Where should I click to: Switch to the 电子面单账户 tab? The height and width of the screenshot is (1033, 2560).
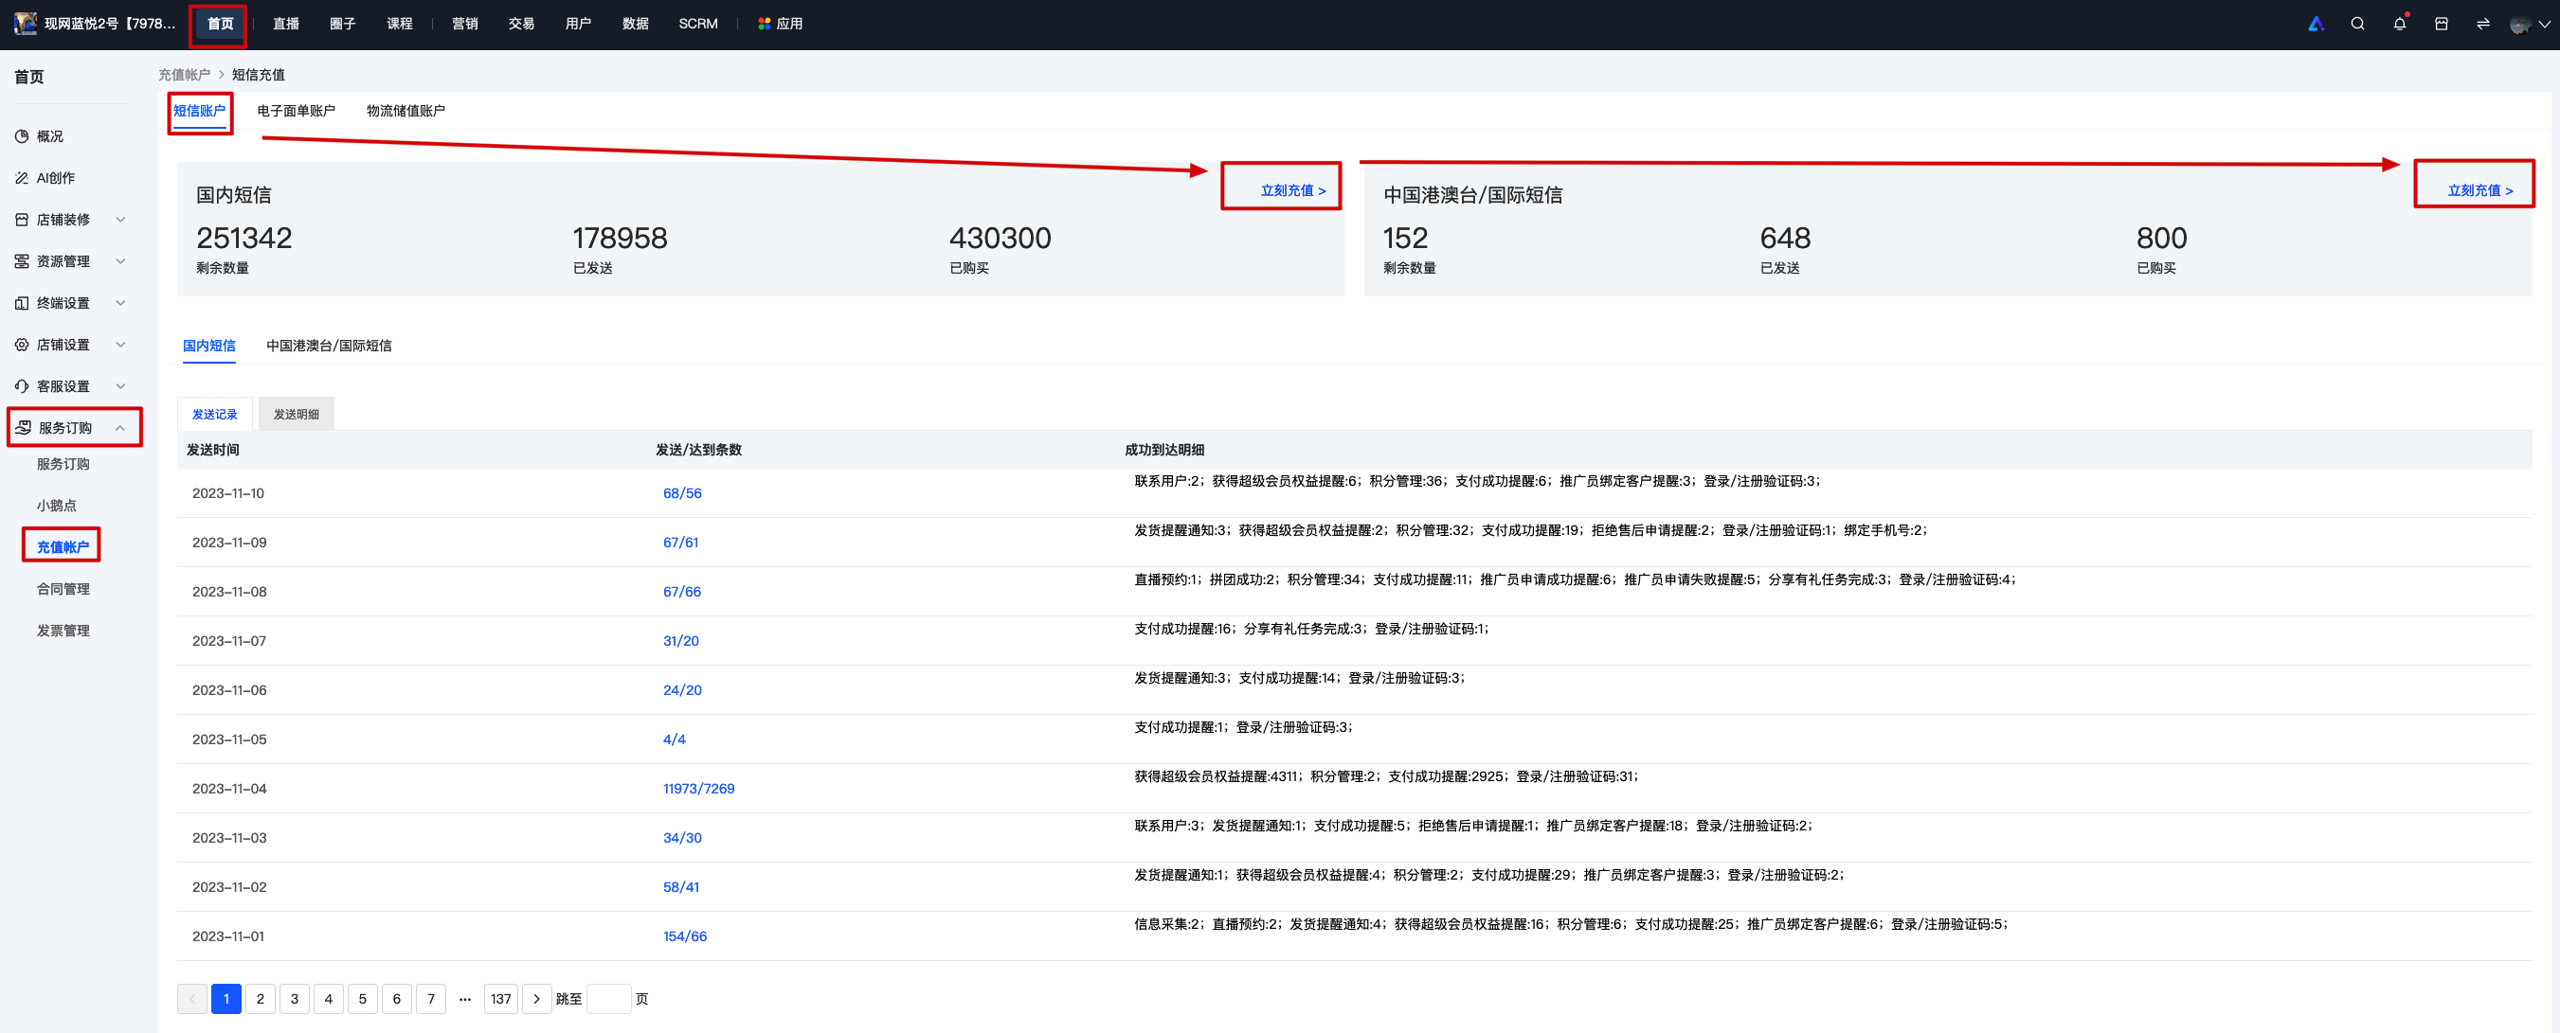coord(297,111)
